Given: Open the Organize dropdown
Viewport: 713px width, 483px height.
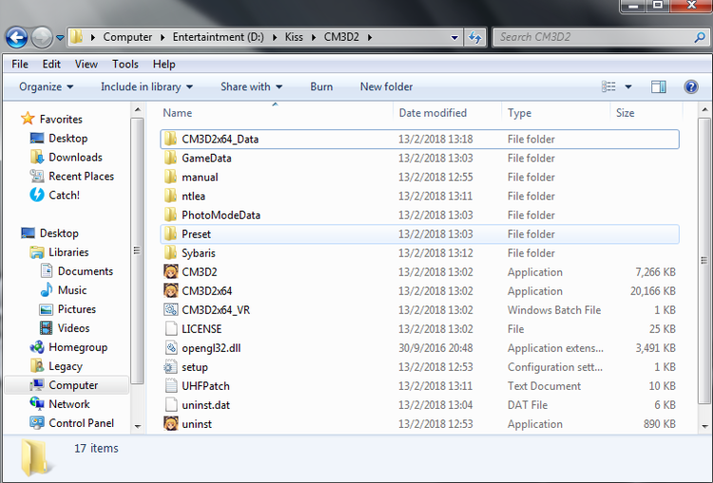Looking at the screenshot, I should (46, 87).
